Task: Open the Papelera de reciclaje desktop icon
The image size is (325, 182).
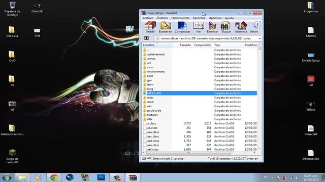Action: 12,9
